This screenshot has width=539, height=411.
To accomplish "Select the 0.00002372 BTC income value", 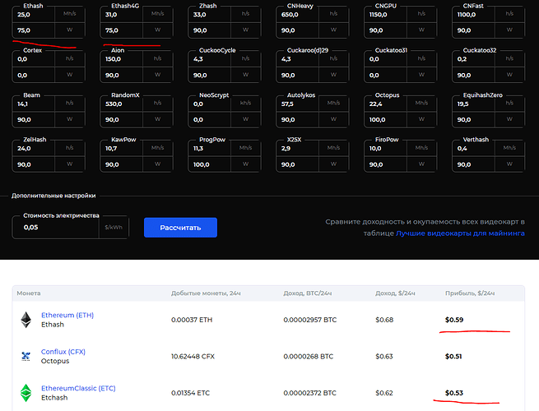I will click(x=309, y=393).
